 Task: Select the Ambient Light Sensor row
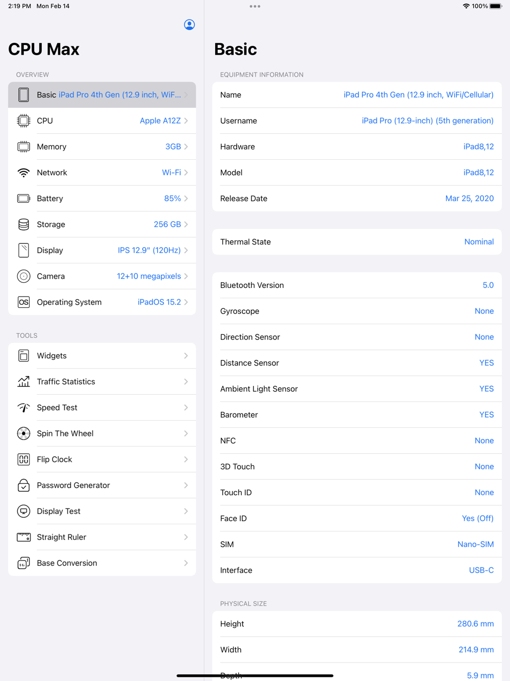357,389
